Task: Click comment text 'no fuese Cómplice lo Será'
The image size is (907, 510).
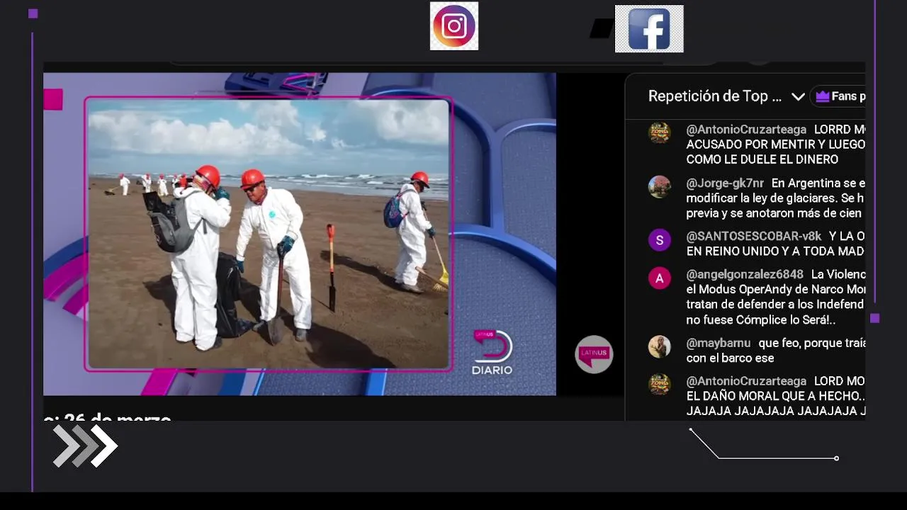Action: tap(760, 320)
